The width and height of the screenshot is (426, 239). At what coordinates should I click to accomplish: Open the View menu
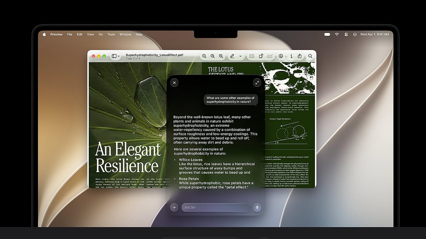(x=91, y=34)
